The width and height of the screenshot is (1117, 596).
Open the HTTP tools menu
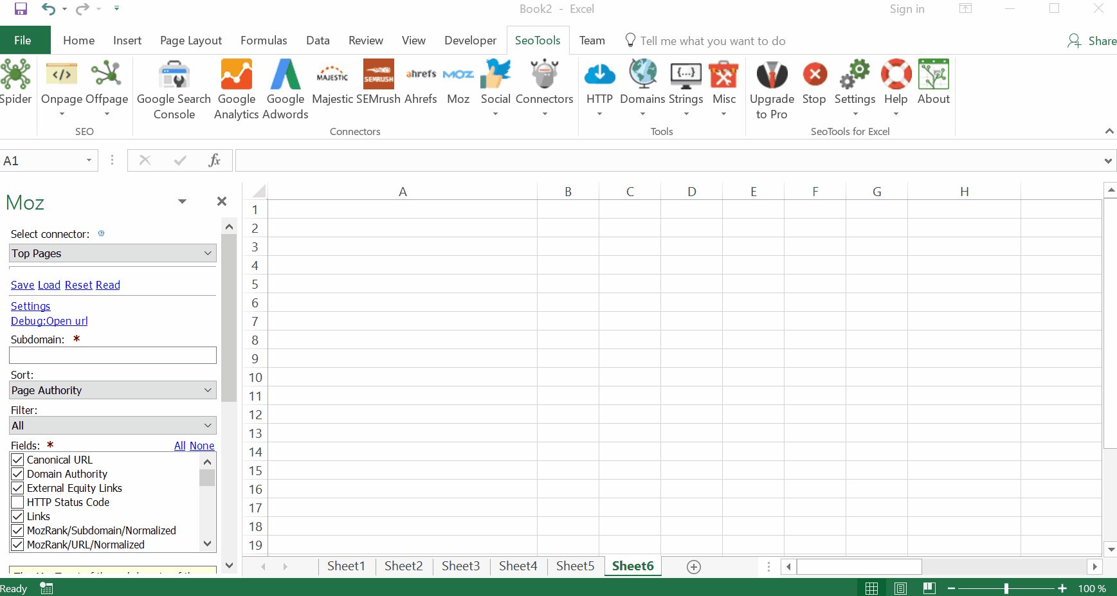pos(599,88)
